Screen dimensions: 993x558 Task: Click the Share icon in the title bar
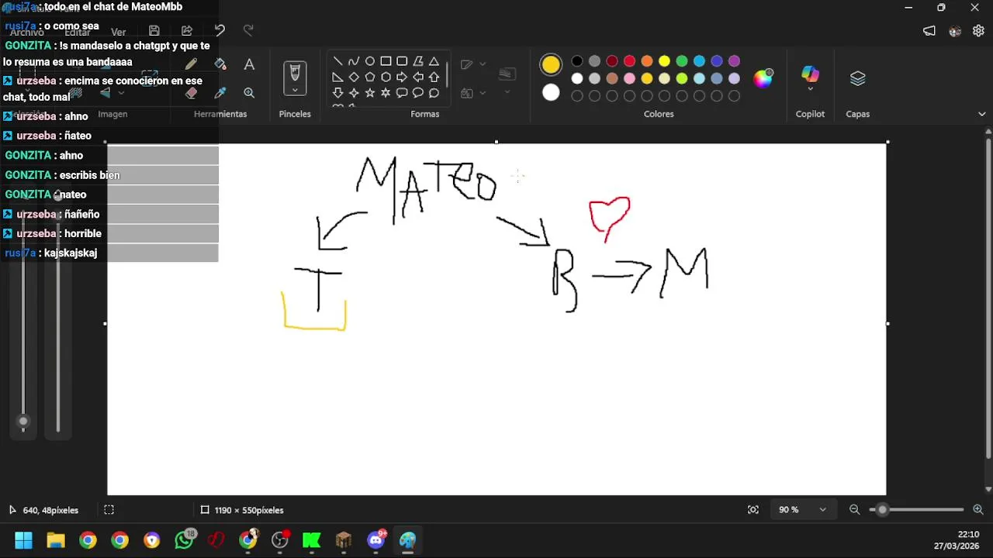coord(187,30)
